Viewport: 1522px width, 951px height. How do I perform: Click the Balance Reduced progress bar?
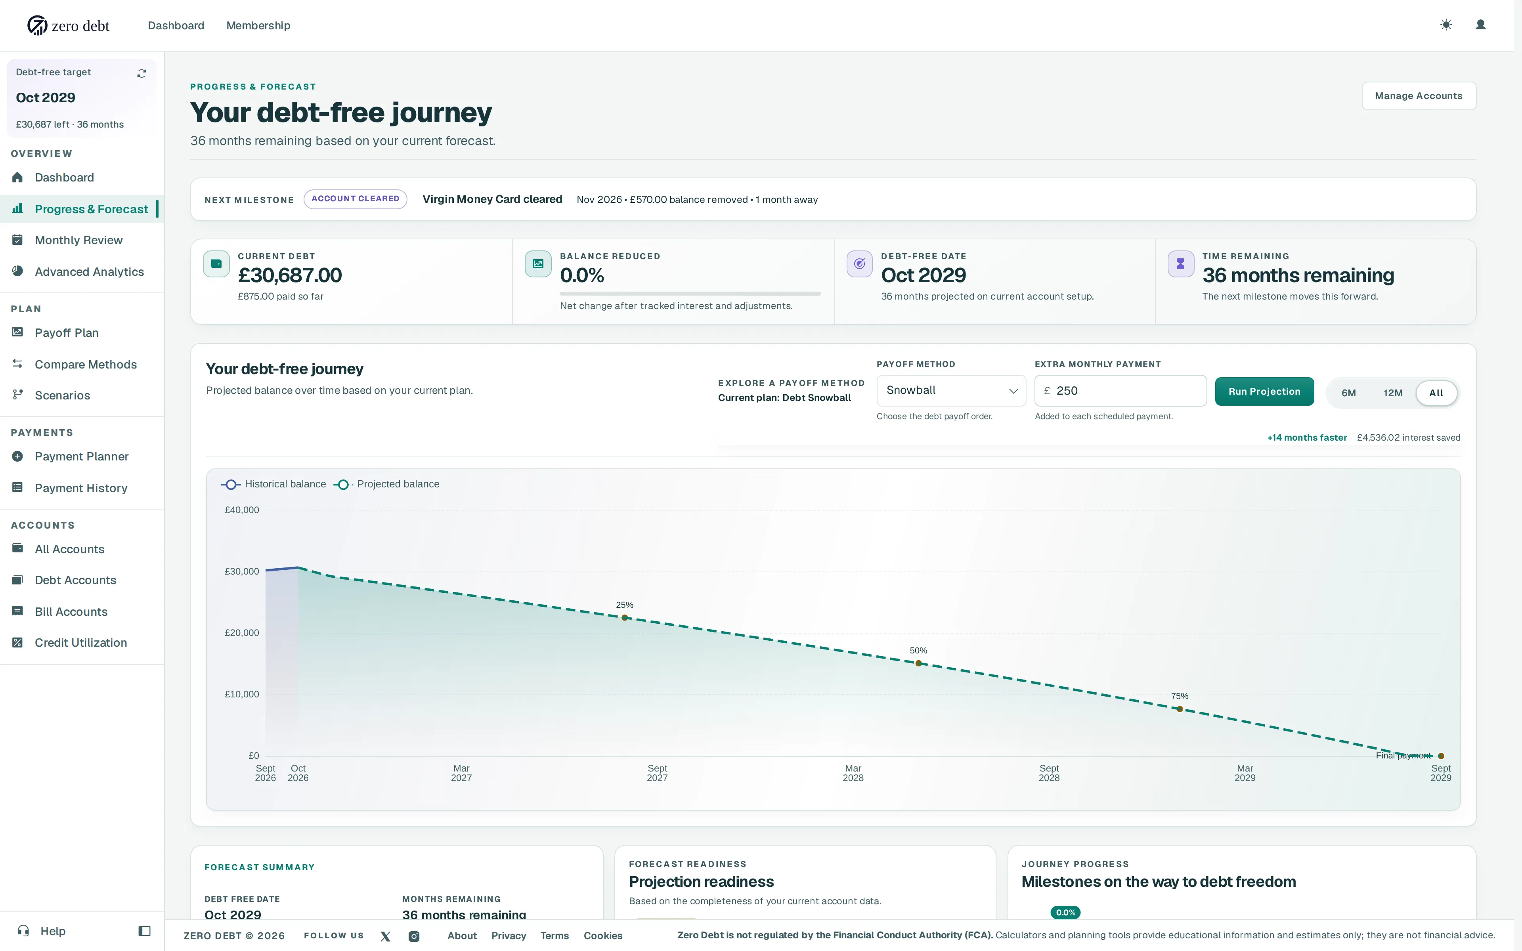pyautogui.click(x=690, y=293)
